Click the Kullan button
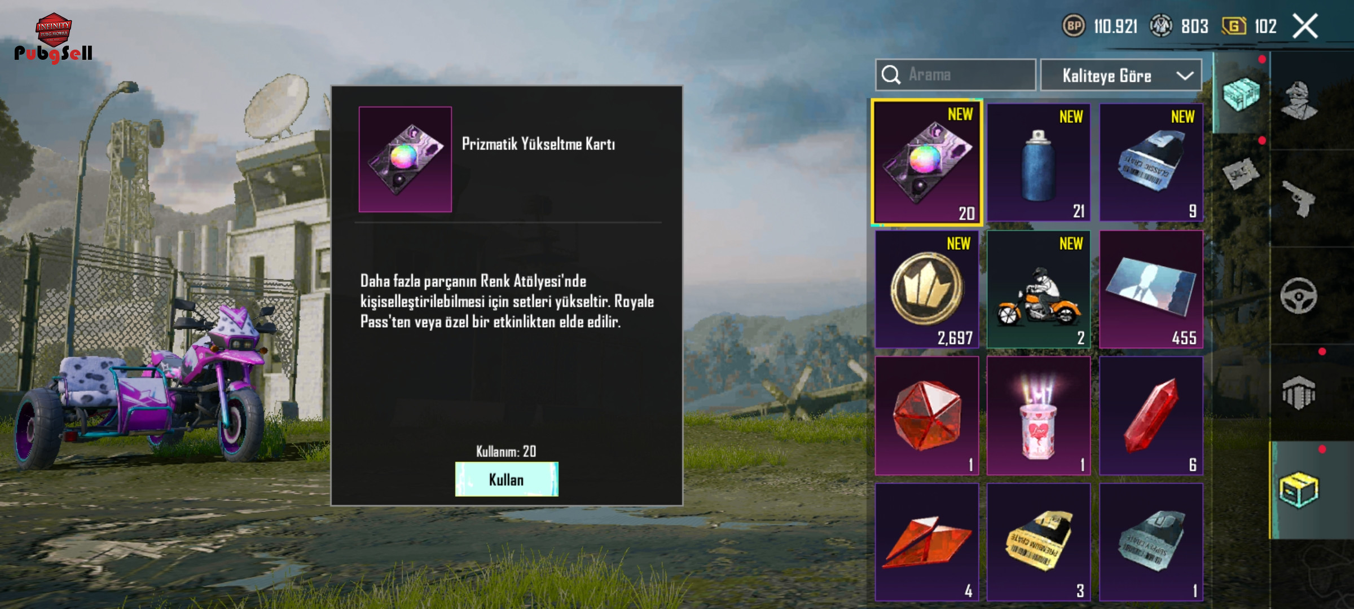 click(507, 479)
